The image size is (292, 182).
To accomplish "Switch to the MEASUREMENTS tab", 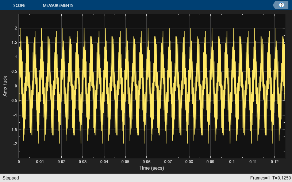I will tap(58, 5).
